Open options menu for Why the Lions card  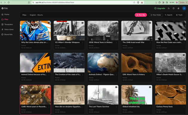49,43
